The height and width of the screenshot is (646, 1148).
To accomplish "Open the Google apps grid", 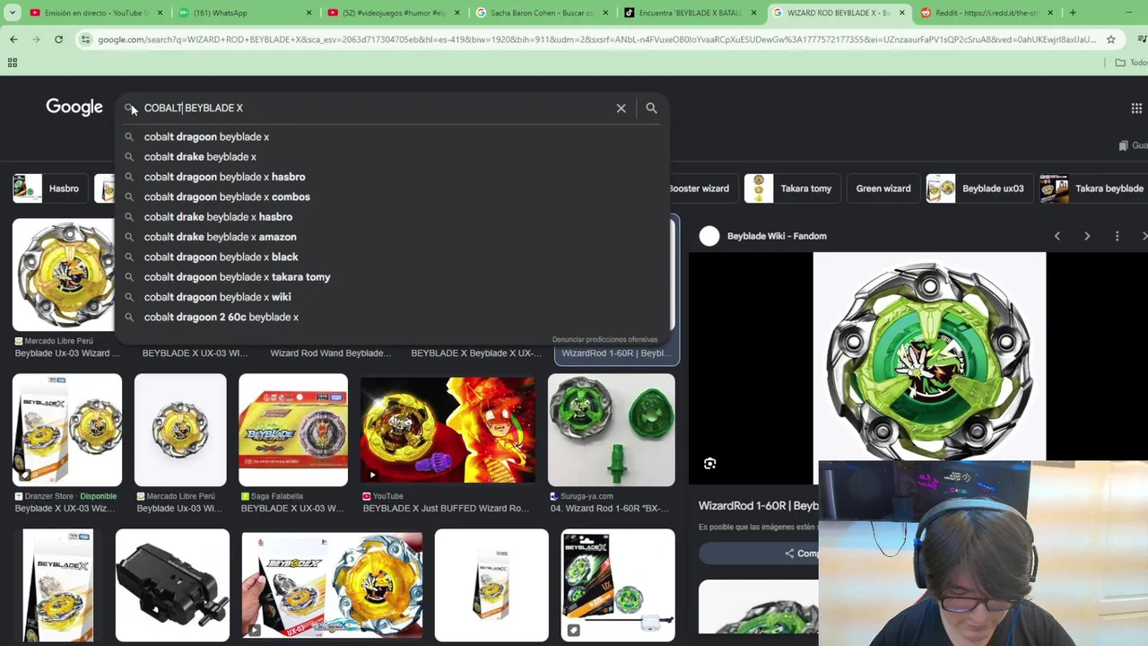I will pyautogui.click(x=1136, y=108).
